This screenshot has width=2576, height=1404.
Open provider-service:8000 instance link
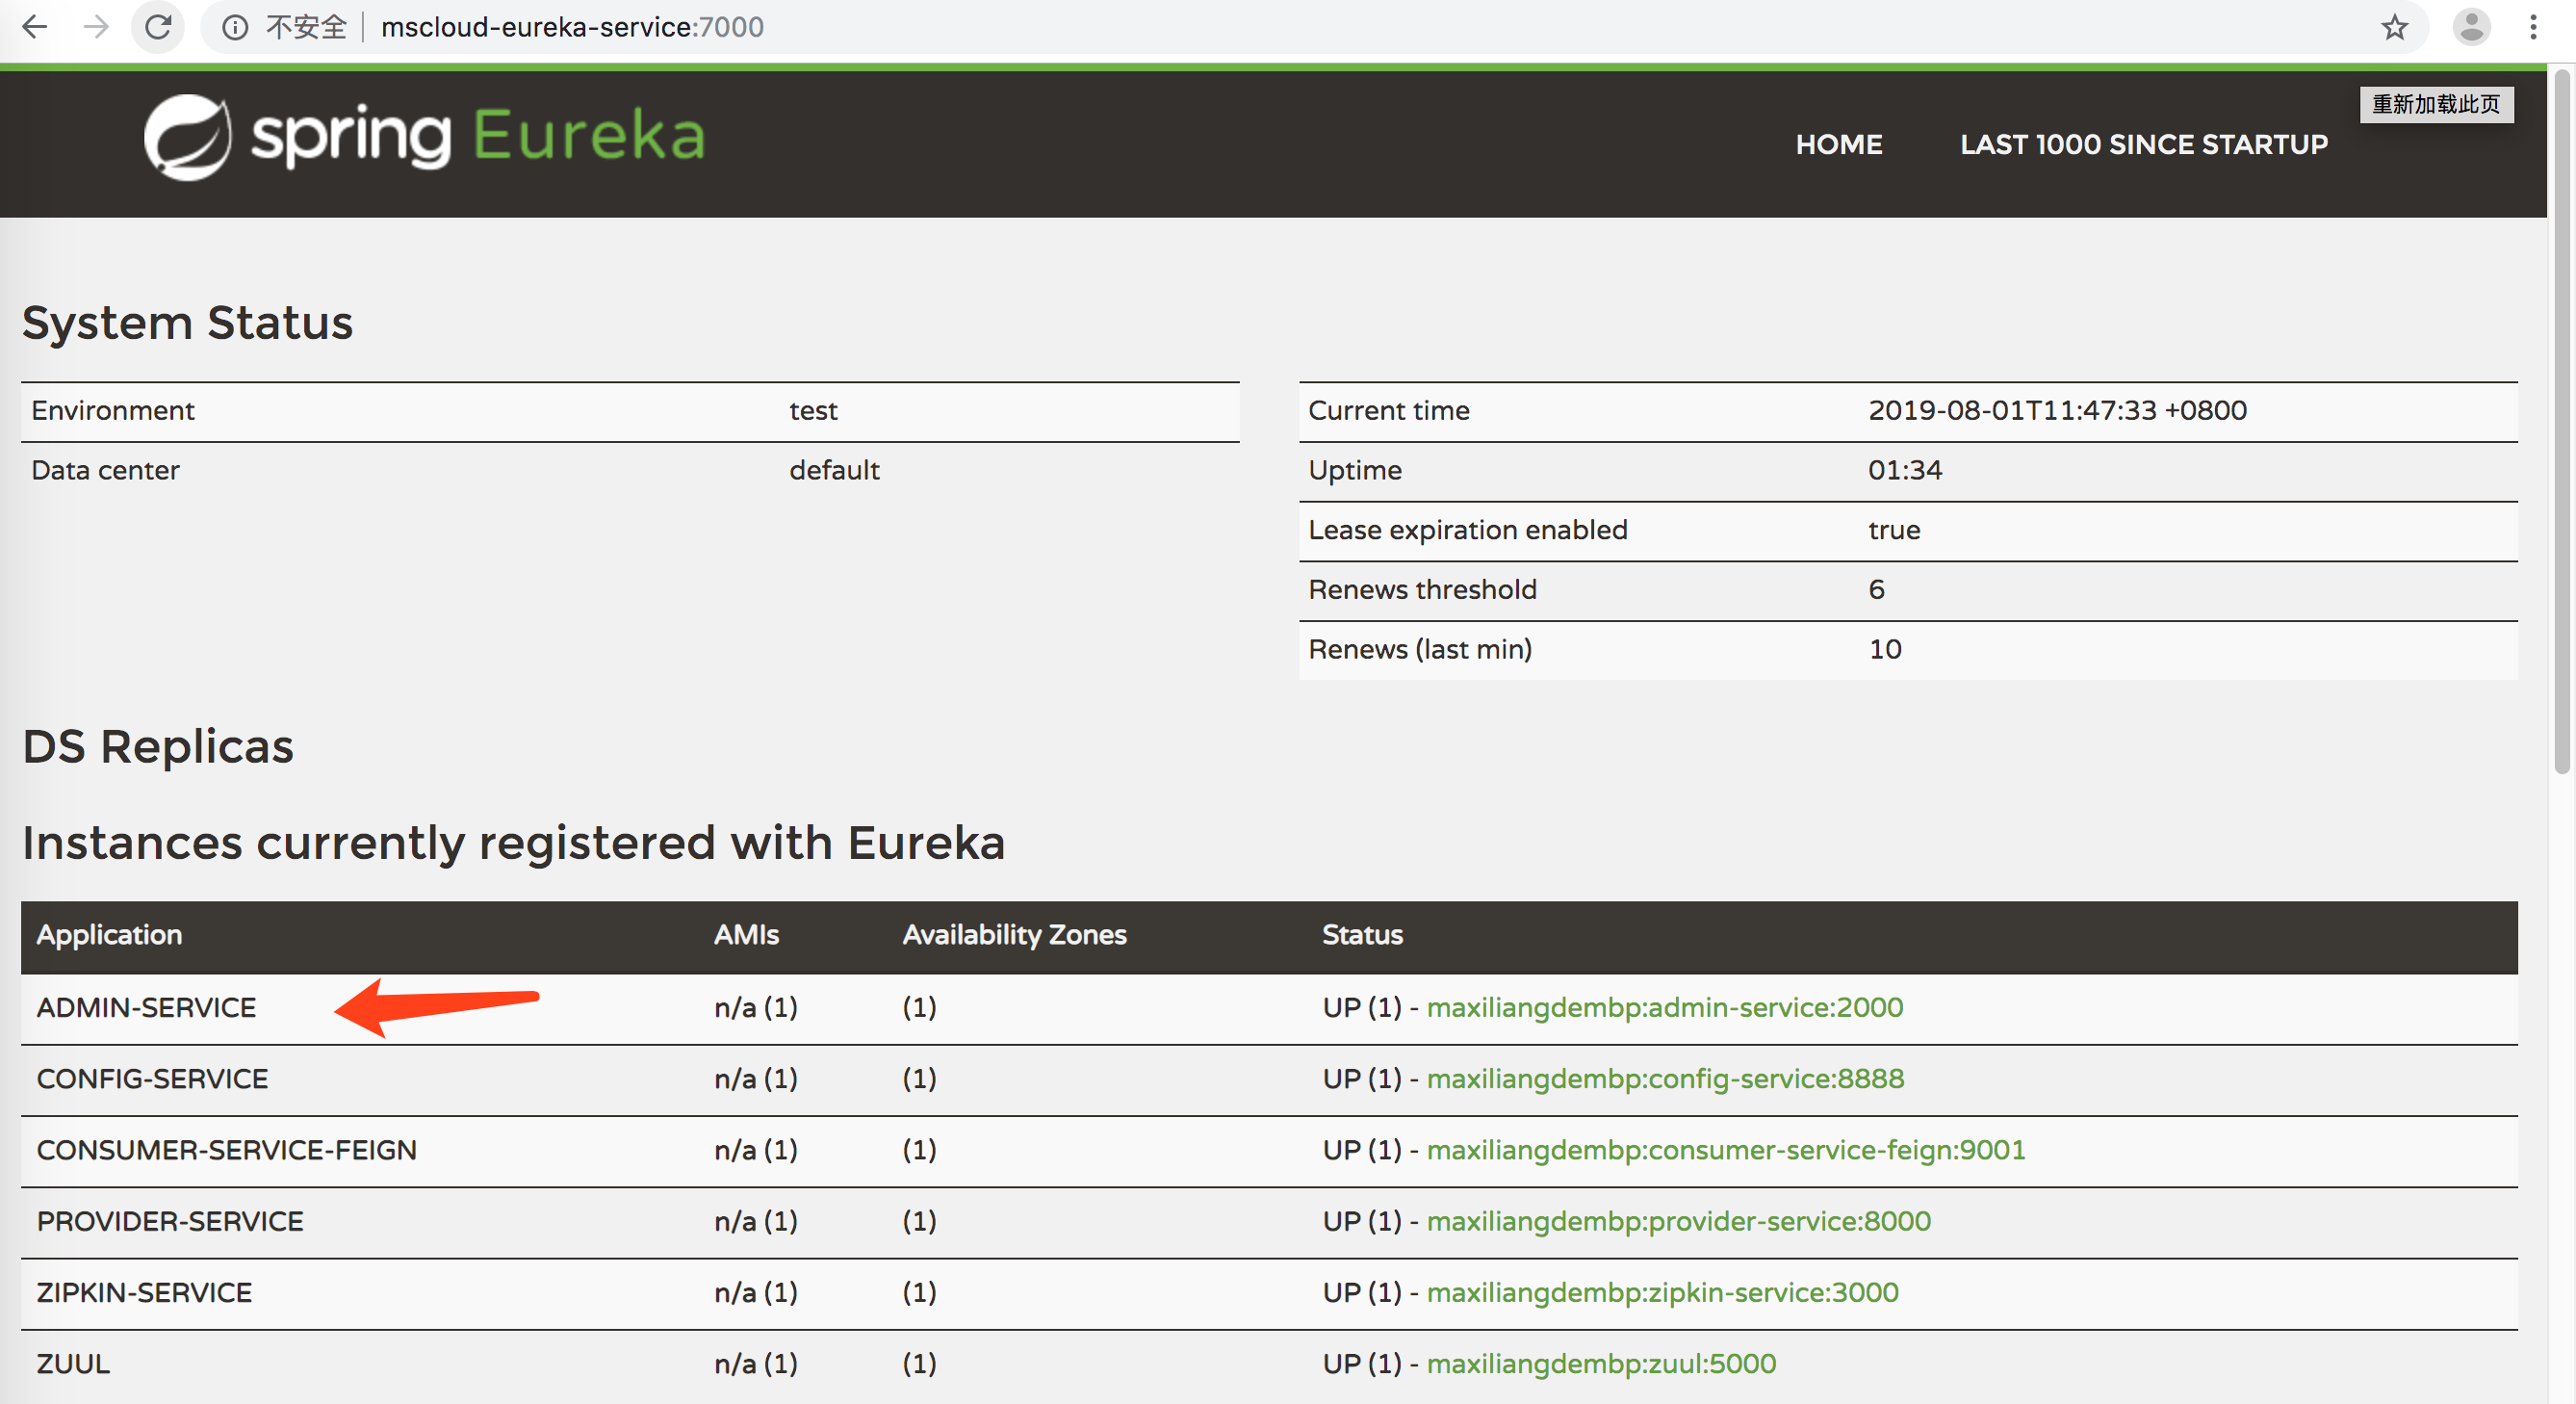(1678, 1221)
